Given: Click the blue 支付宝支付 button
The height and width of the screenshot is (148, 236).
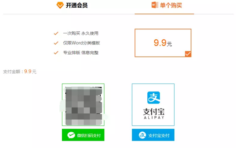Looking at the screenshot, I should tap(153, 135).
